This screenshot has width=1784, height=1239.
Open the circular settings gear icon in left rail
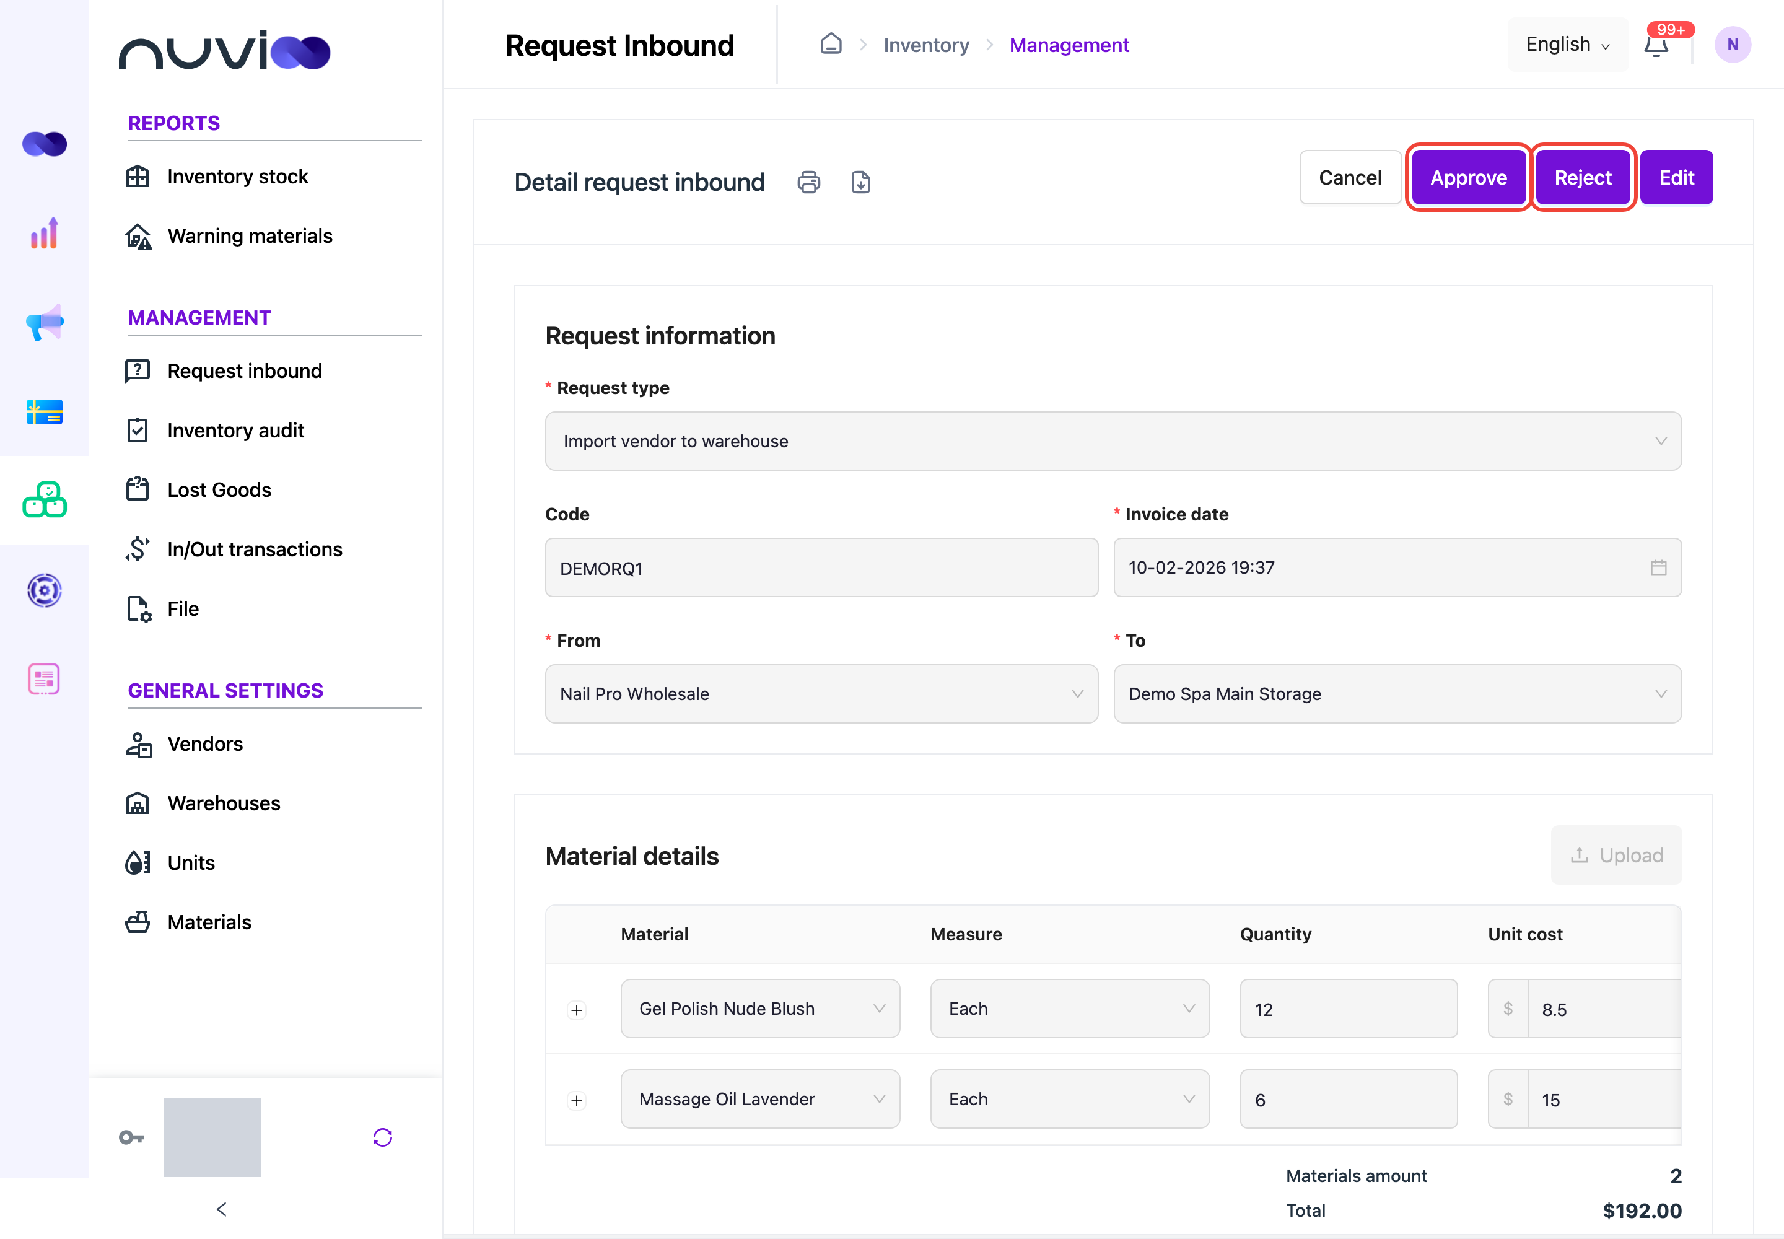[44, 590]
